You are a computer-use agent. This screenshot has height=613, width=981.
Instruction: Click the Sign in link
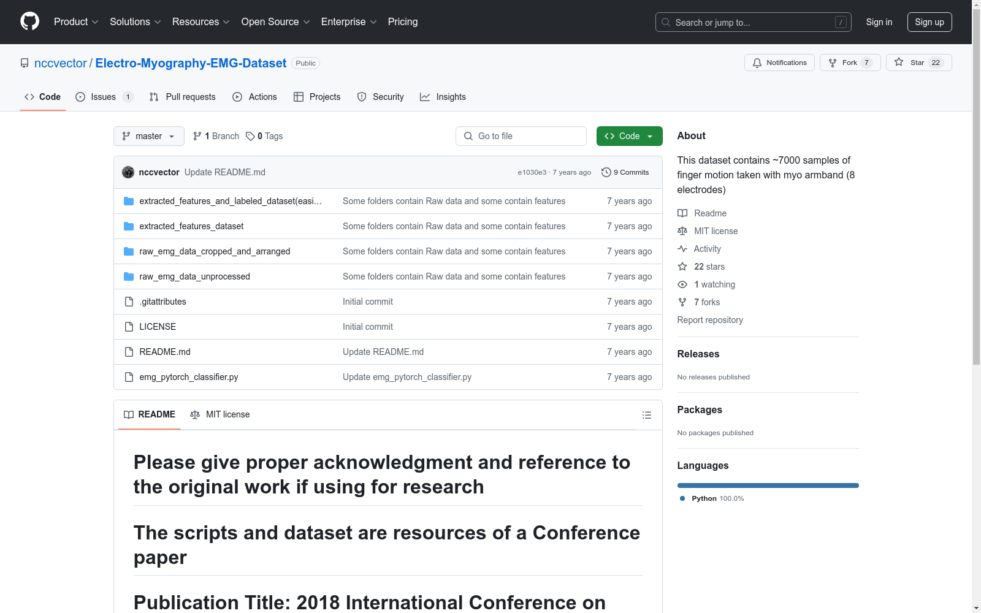coord(879,22)
